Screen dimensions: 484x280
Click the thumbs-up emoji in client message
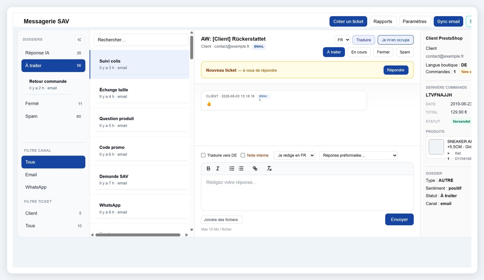coord(209,104)
